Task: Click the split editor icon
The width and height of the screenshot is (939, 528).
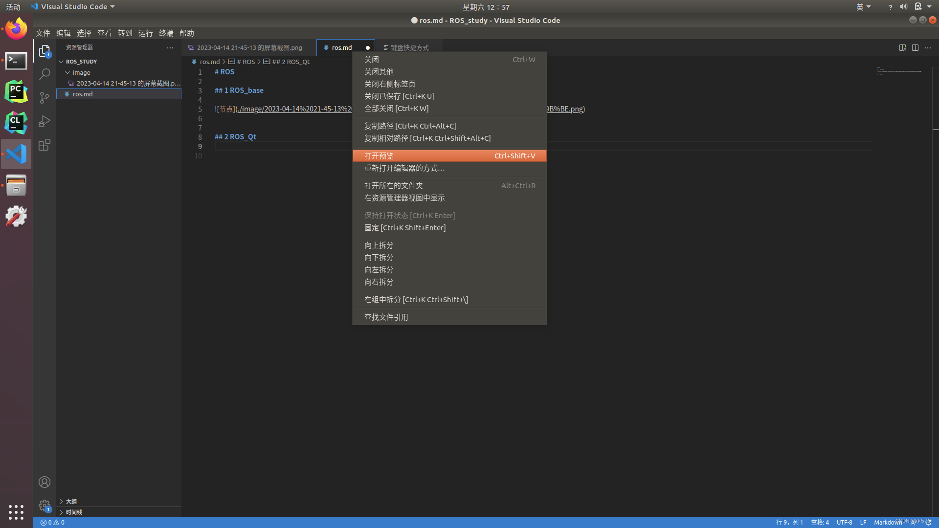Action: pyautogui.click(x=915, y=47)
